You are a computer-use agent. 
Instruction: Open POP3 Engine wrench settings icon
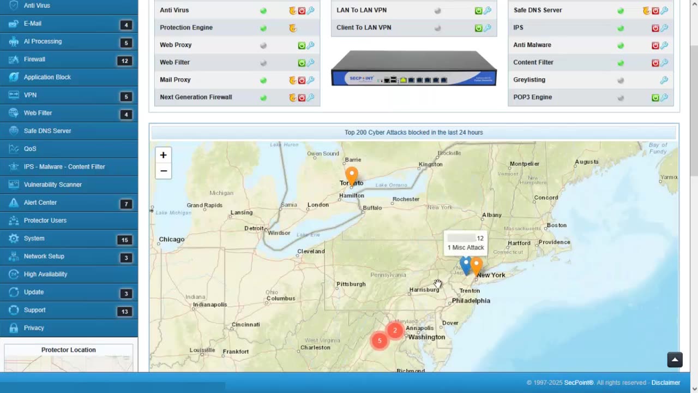(664, 98)
